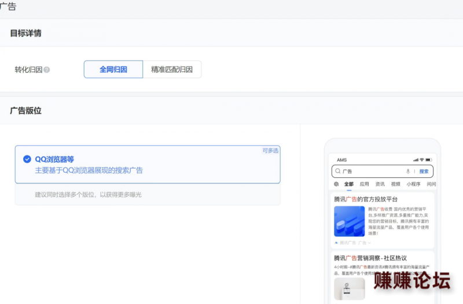Click the AMS label in phone preview
This screenshot has height=304, width=463.
click(341, 160)
